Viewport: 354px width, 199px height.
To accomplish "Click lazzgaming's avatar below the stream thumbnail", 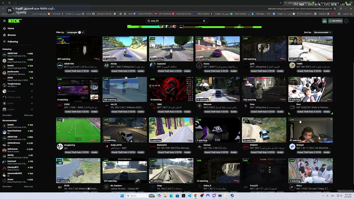I will 60,146.
